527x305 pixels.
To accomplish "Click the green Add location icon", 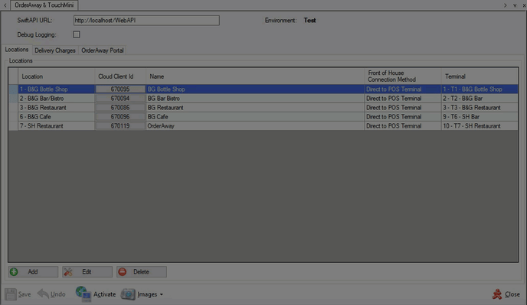I will point(14,272).
